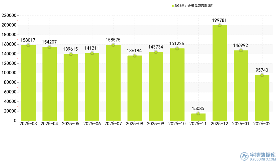
Task: Click the green legend color swatch
Action: (173, 6)
